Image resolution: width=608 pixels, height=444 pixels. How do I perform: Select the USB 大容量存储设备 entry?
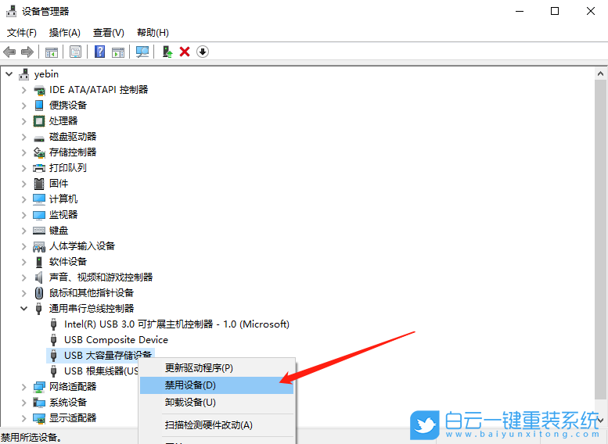[108, 355]
